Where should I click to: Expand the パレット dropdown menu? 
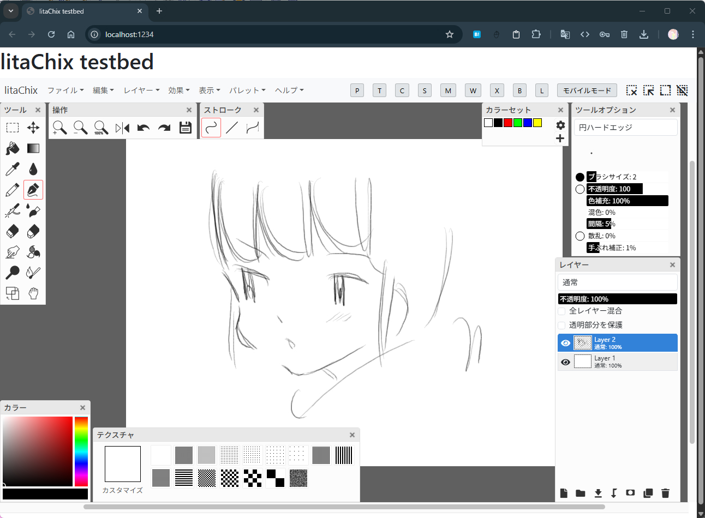247,91
